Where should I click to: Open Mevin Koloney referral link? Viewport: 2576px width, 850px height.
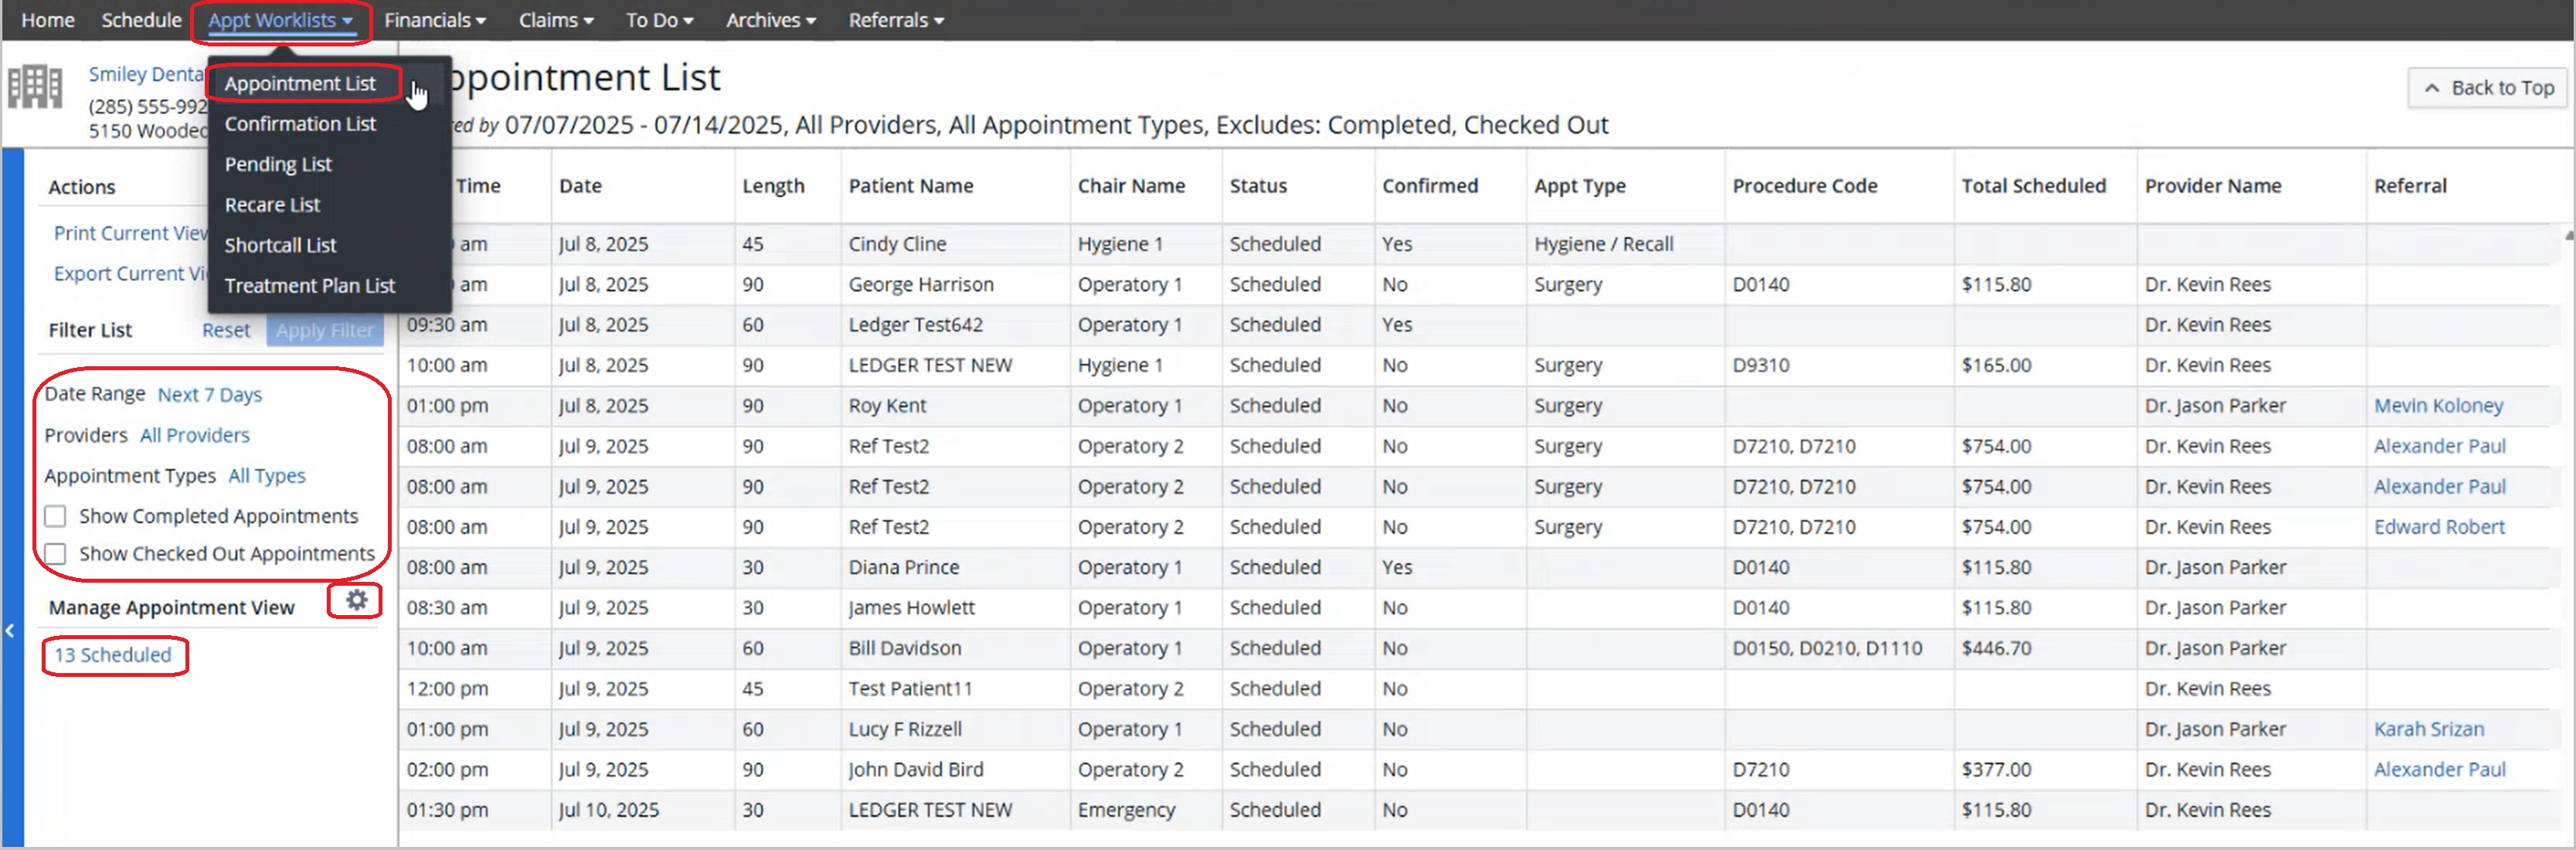(2438, 406)
